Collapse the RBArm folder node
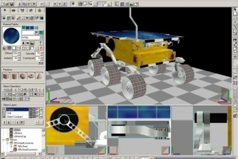238x159 pixels. pos(3,140)
